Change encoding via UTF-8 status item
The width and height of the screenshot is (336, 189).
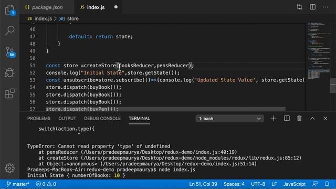click(x=258, y=184)
